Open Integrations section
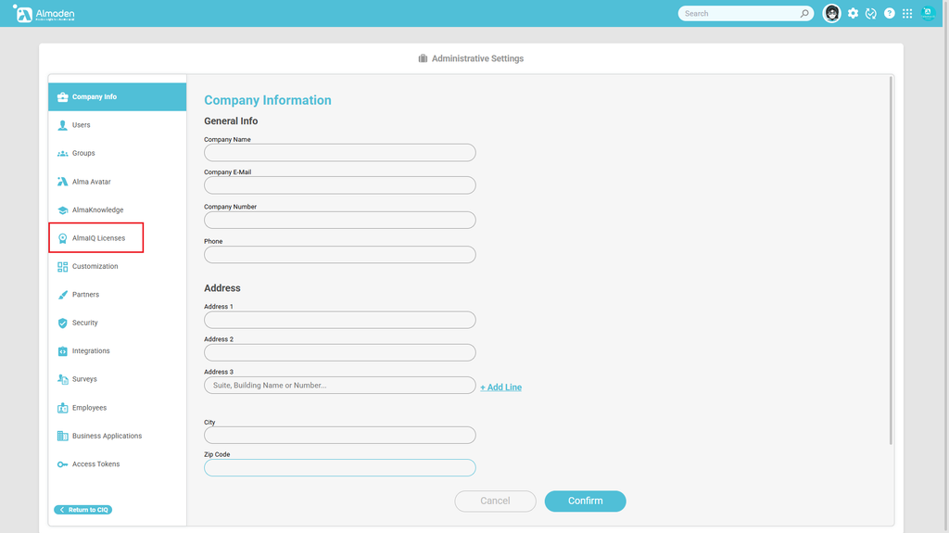This screenshot has height=533, width=949. (x=118, y=350)
